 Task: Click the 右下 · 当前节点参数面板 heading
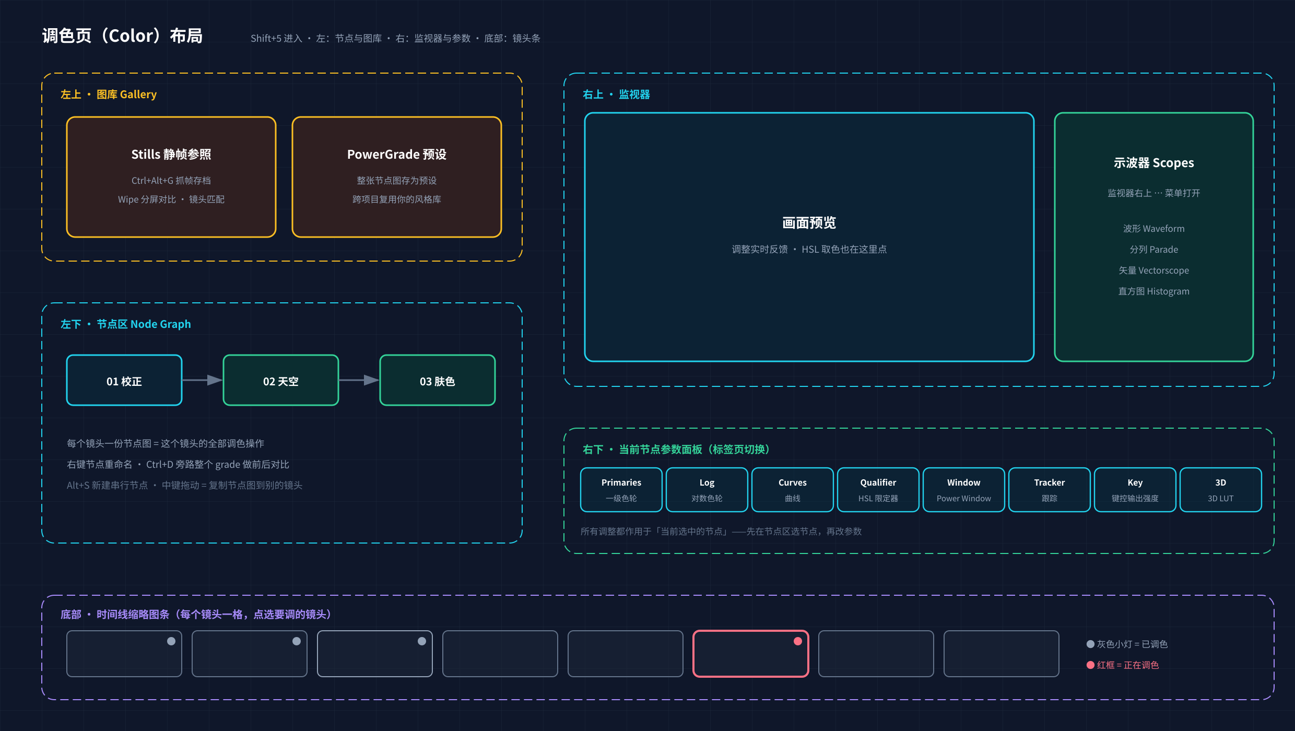tap(676, 450)
